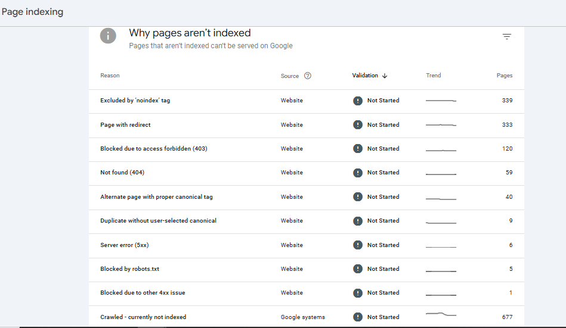Viewport: 566px width, 328px height.
Task: Click Not Started text in Duplicate canonical row
Action: pos(383,221)
